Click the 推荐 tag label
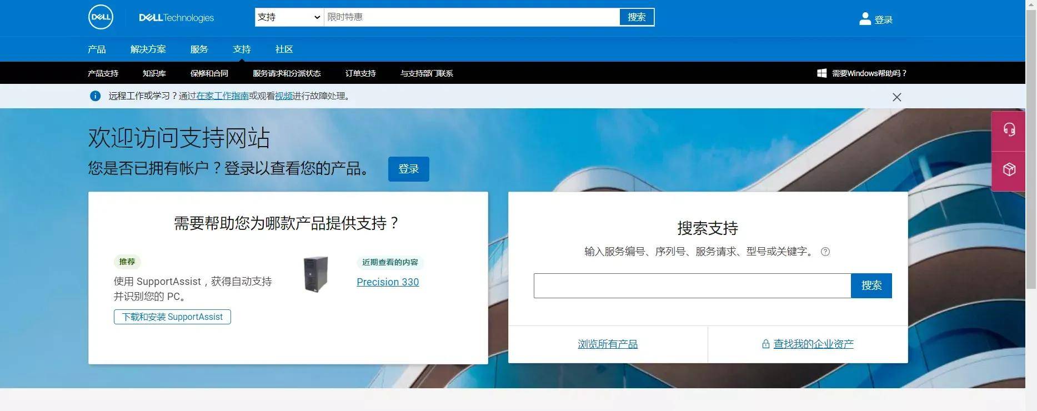 [127, 262]
